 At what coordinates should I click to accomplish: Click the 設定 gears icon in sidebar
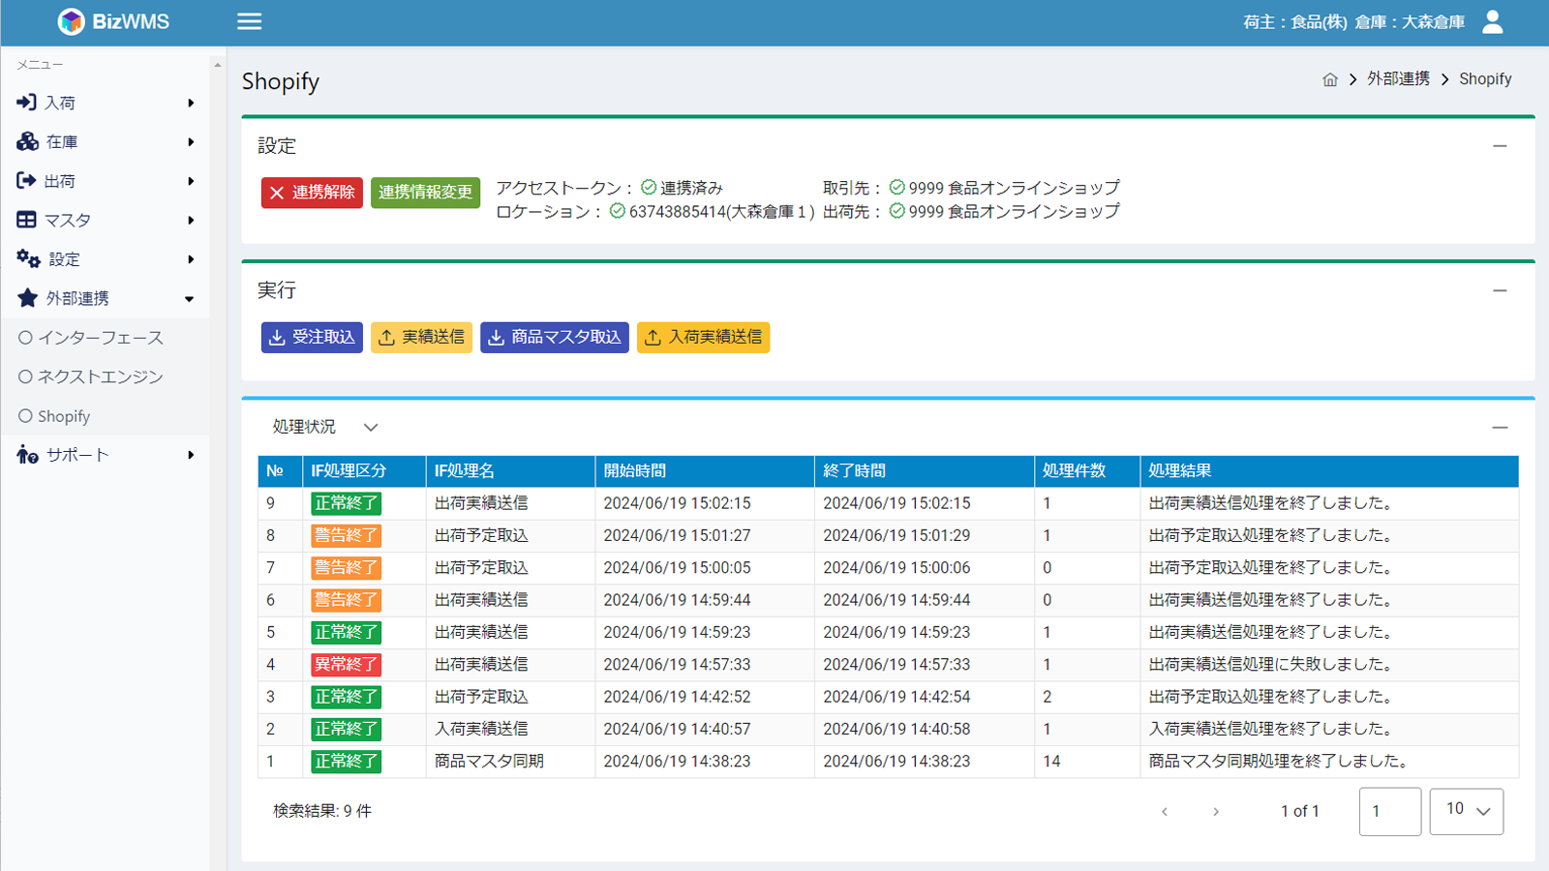(x=28, y=258)
